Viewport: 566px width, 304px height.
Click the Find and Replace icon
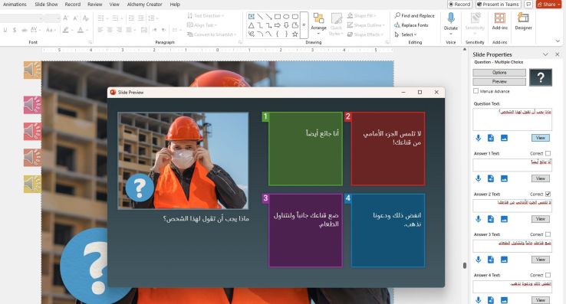coord(397,15)
